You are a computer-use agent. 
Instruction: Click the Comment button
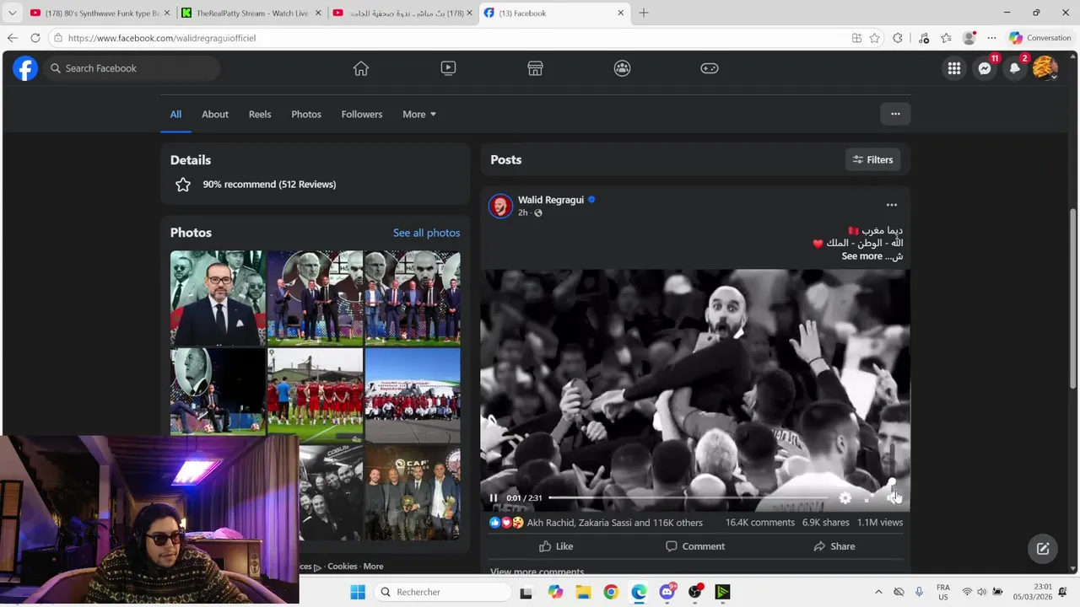click(x=695, y=546)
